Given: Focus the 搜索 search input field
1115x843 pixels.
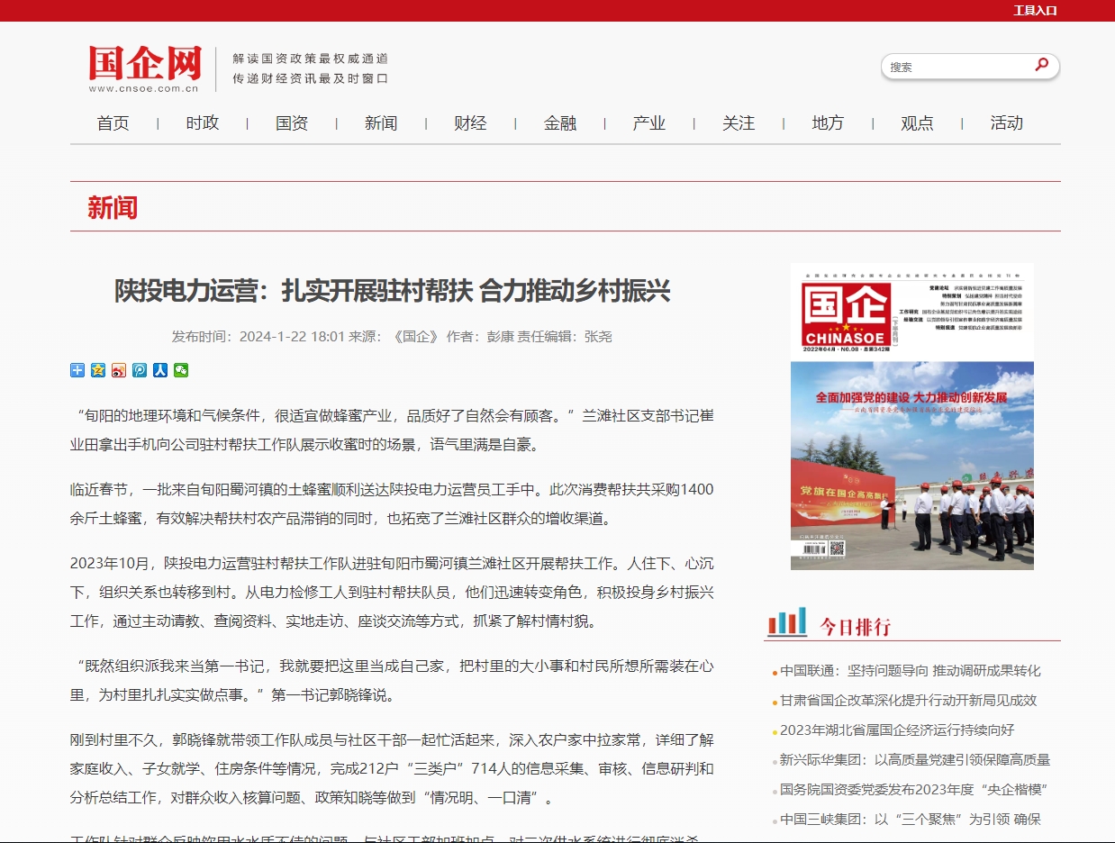Looking at the screenshot, I should (955, 67).
